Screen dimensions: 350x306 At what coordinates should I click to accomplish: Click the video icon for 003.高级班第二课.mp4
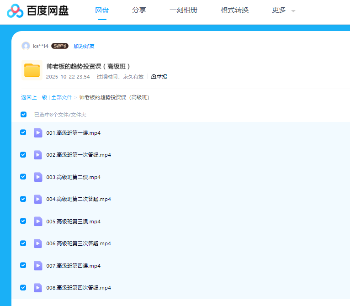[38, 177]
